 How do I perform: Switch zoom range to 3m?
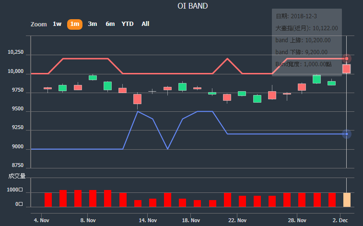pos(93,24)
